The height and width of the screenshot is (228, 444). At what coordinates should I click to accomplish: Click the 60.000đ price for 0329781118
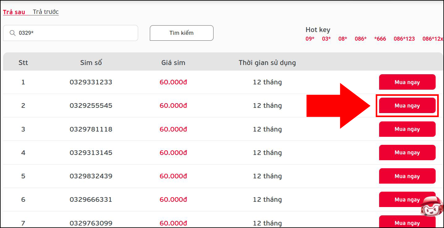click(x=173, y=129)
